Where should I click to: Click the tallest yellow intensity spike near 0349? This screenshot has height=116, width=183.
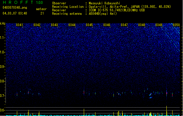(166, 111)
